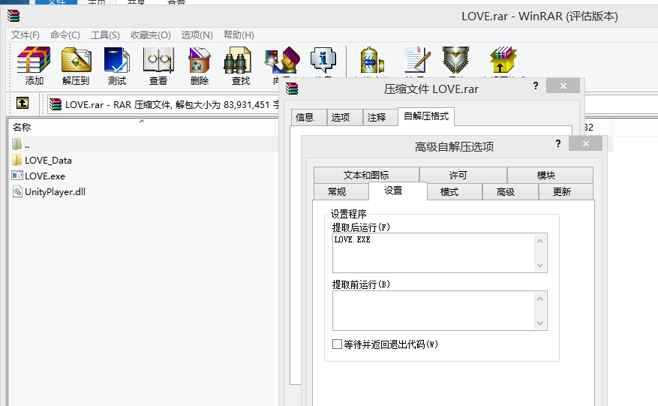Switch to the 模式 tab
This screenshot has height=406, width=658.
click(455, 191)
